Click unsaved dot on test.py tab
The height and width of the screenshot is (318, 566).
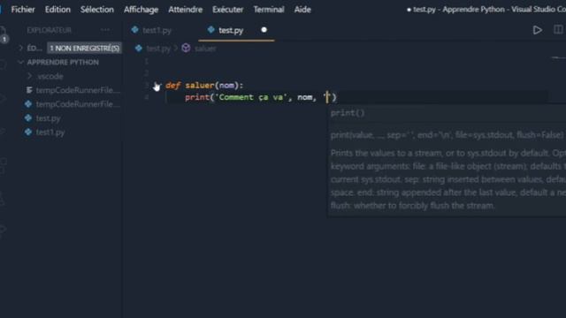[264, 30]
